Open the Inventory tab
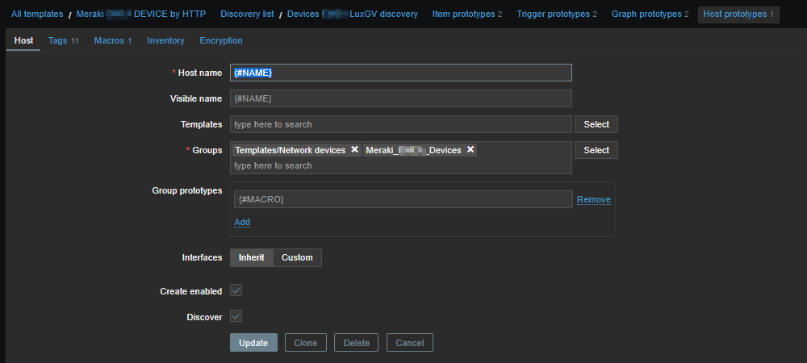807x363 pixels. 165,40
